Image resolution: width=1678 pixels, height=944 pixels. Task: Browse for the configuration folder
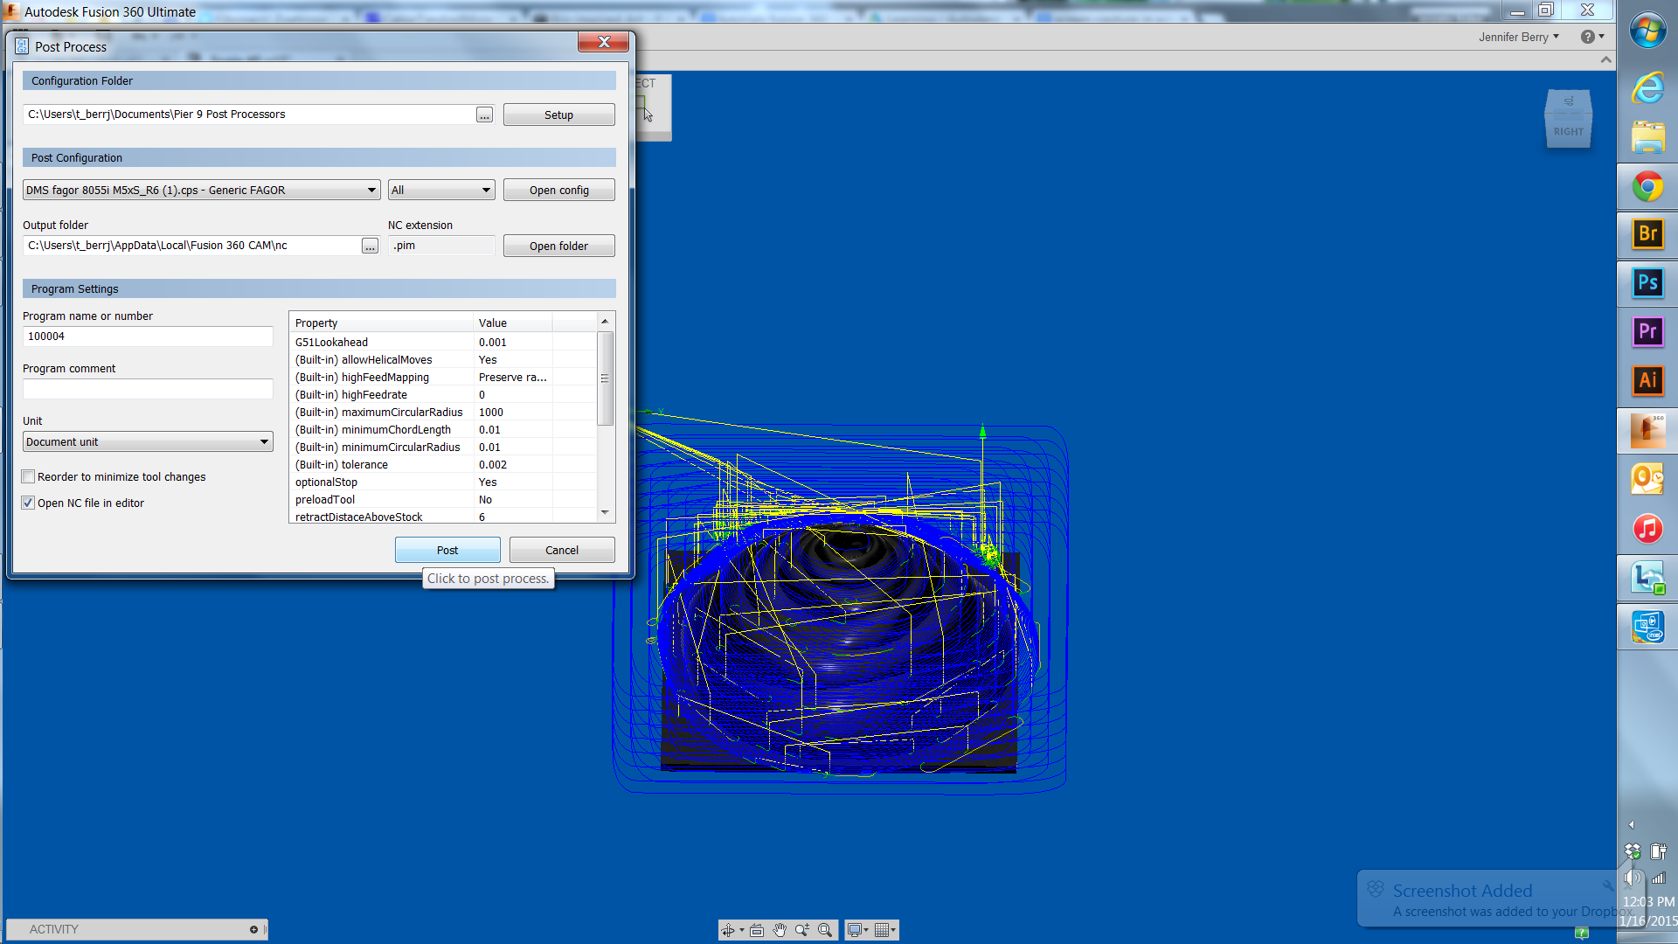[x=484, y=115]
